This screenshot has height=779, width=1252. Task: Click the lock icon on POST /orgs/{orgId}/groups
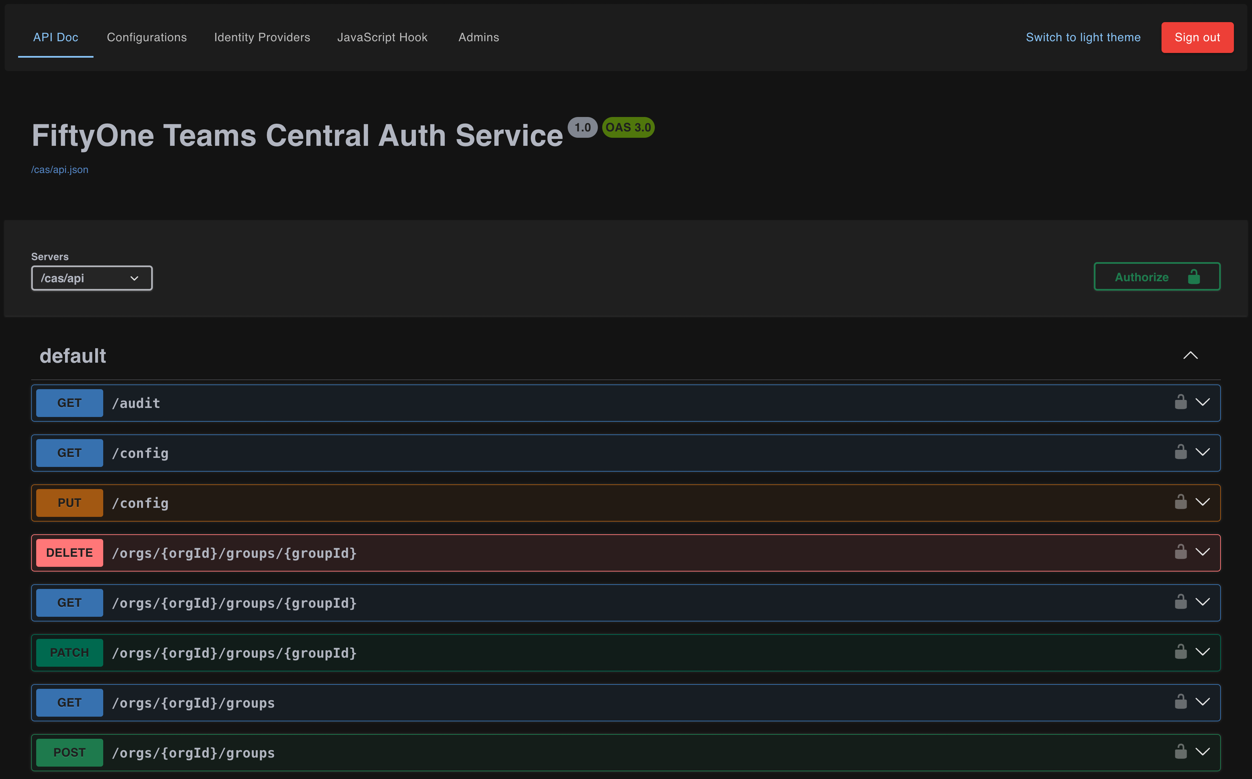point(1181,752)
